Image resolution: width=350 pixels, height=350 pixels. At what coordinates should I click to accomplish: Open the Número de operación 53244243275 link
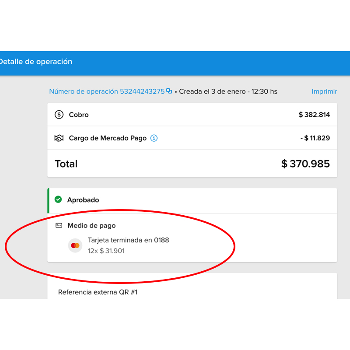pos(107,91)
